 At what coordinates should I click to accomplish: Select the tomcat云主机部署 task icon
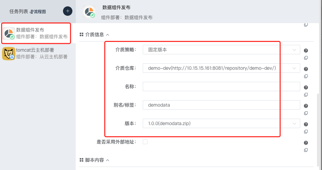8,53
